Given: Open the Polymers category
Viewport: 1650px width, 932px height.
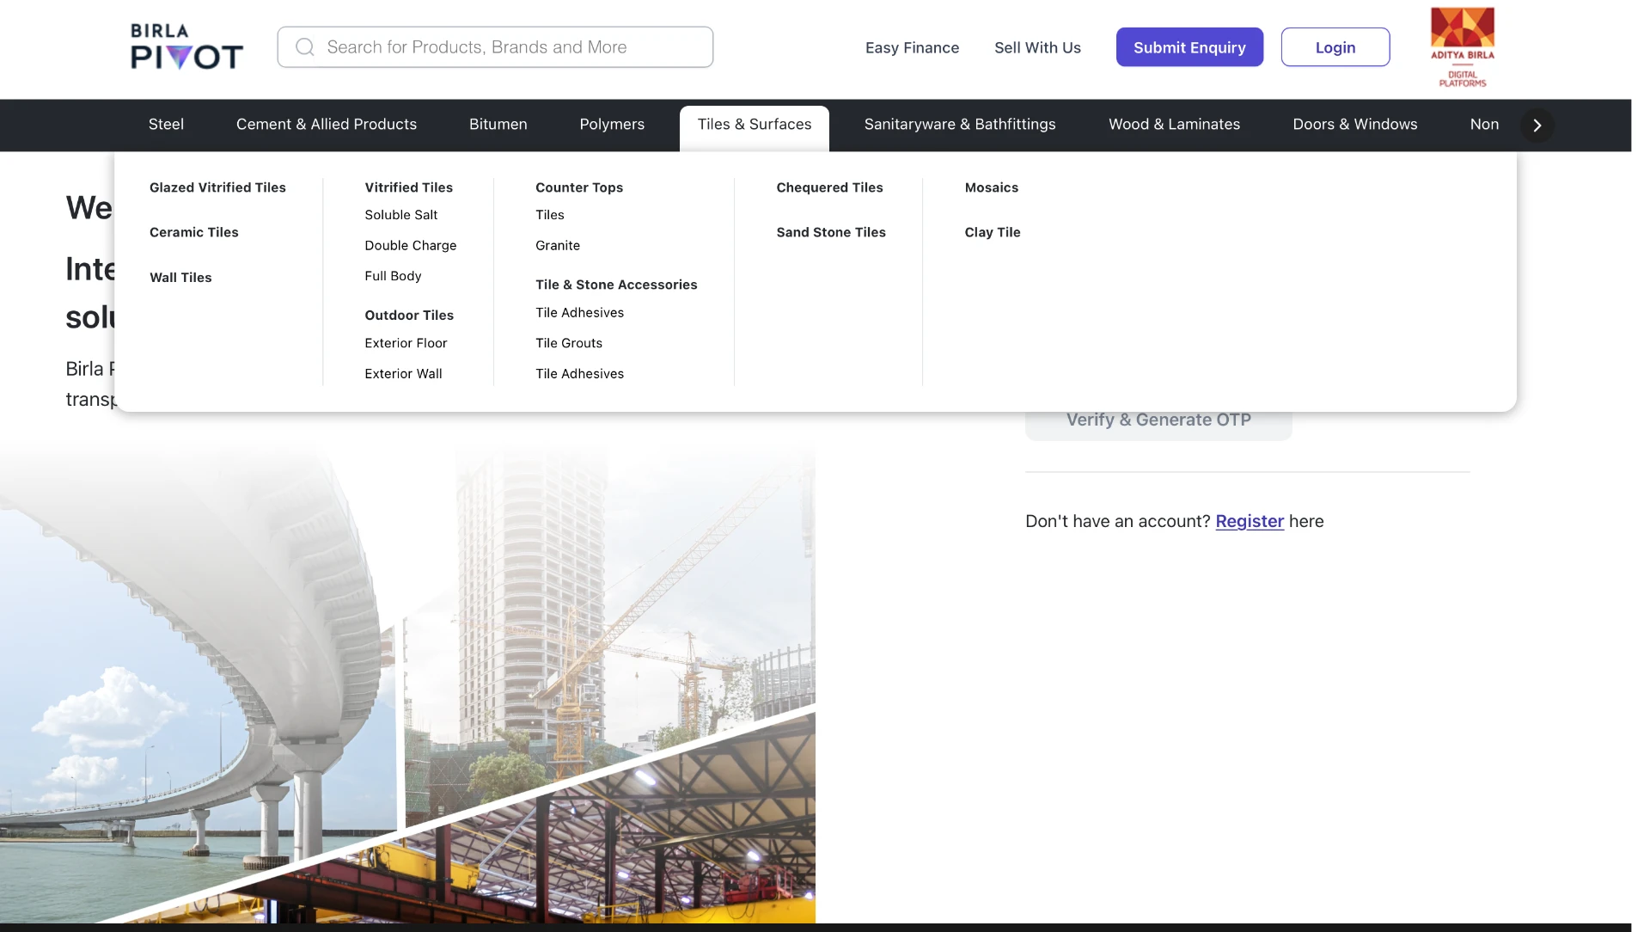Looking at the screenshot, I should coord(612,125).
